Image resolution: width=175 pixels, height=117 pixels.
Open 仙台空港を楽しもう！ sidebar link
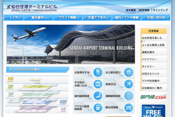tap(154, 38)
